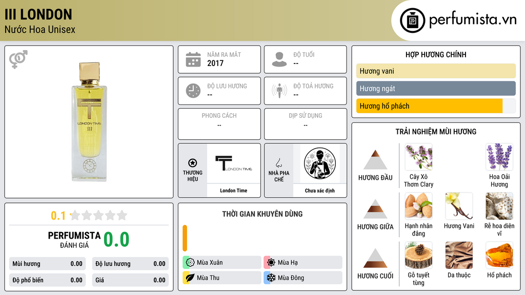Click the green 0.0 Perfumista score
525x295 pixels.
(x=116, y=239)
